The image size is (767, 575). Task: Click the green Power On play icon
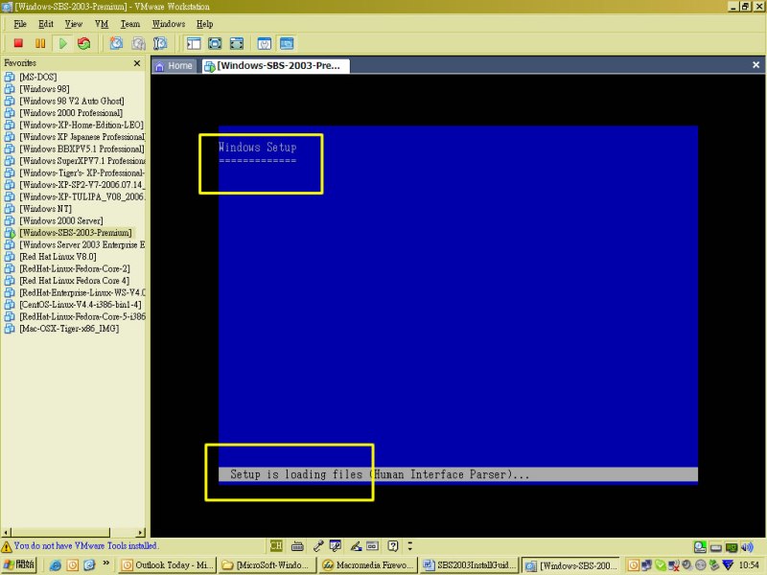pyautogui.click(x=62, y=43)
